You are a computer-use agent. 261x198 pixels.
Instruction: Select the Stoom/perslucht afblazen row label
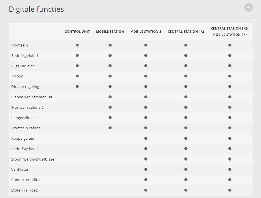pyautogui.click(x=34, y=159)
